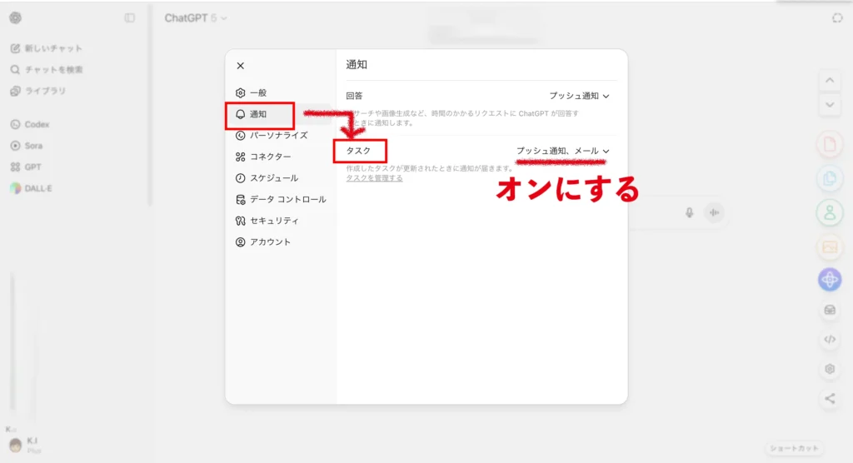The width and height of the screenshot is (853, 463).
Task: Click the key icon beside セキュリティ
Action: pyautogui.click(x=241, y=221)
